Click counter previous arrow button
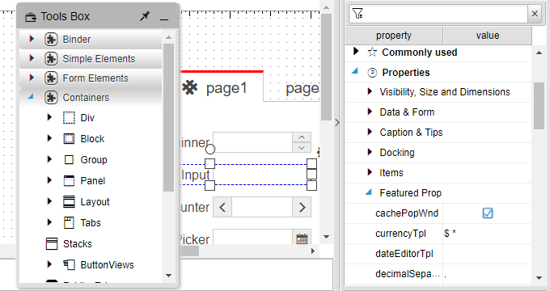Screen dimensions: 550x291 (222, 207)
